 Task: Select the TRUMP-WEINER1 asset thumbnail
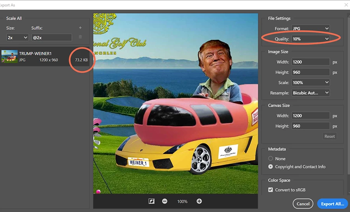tap(9, 57)
